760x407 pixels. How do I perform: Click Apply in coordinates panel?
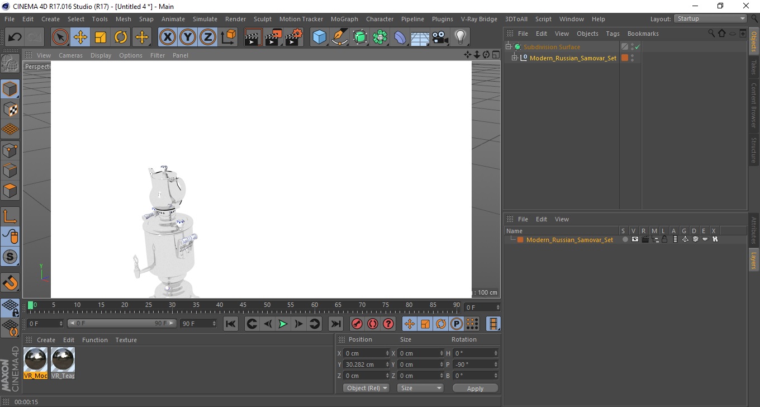click(475, 389)
